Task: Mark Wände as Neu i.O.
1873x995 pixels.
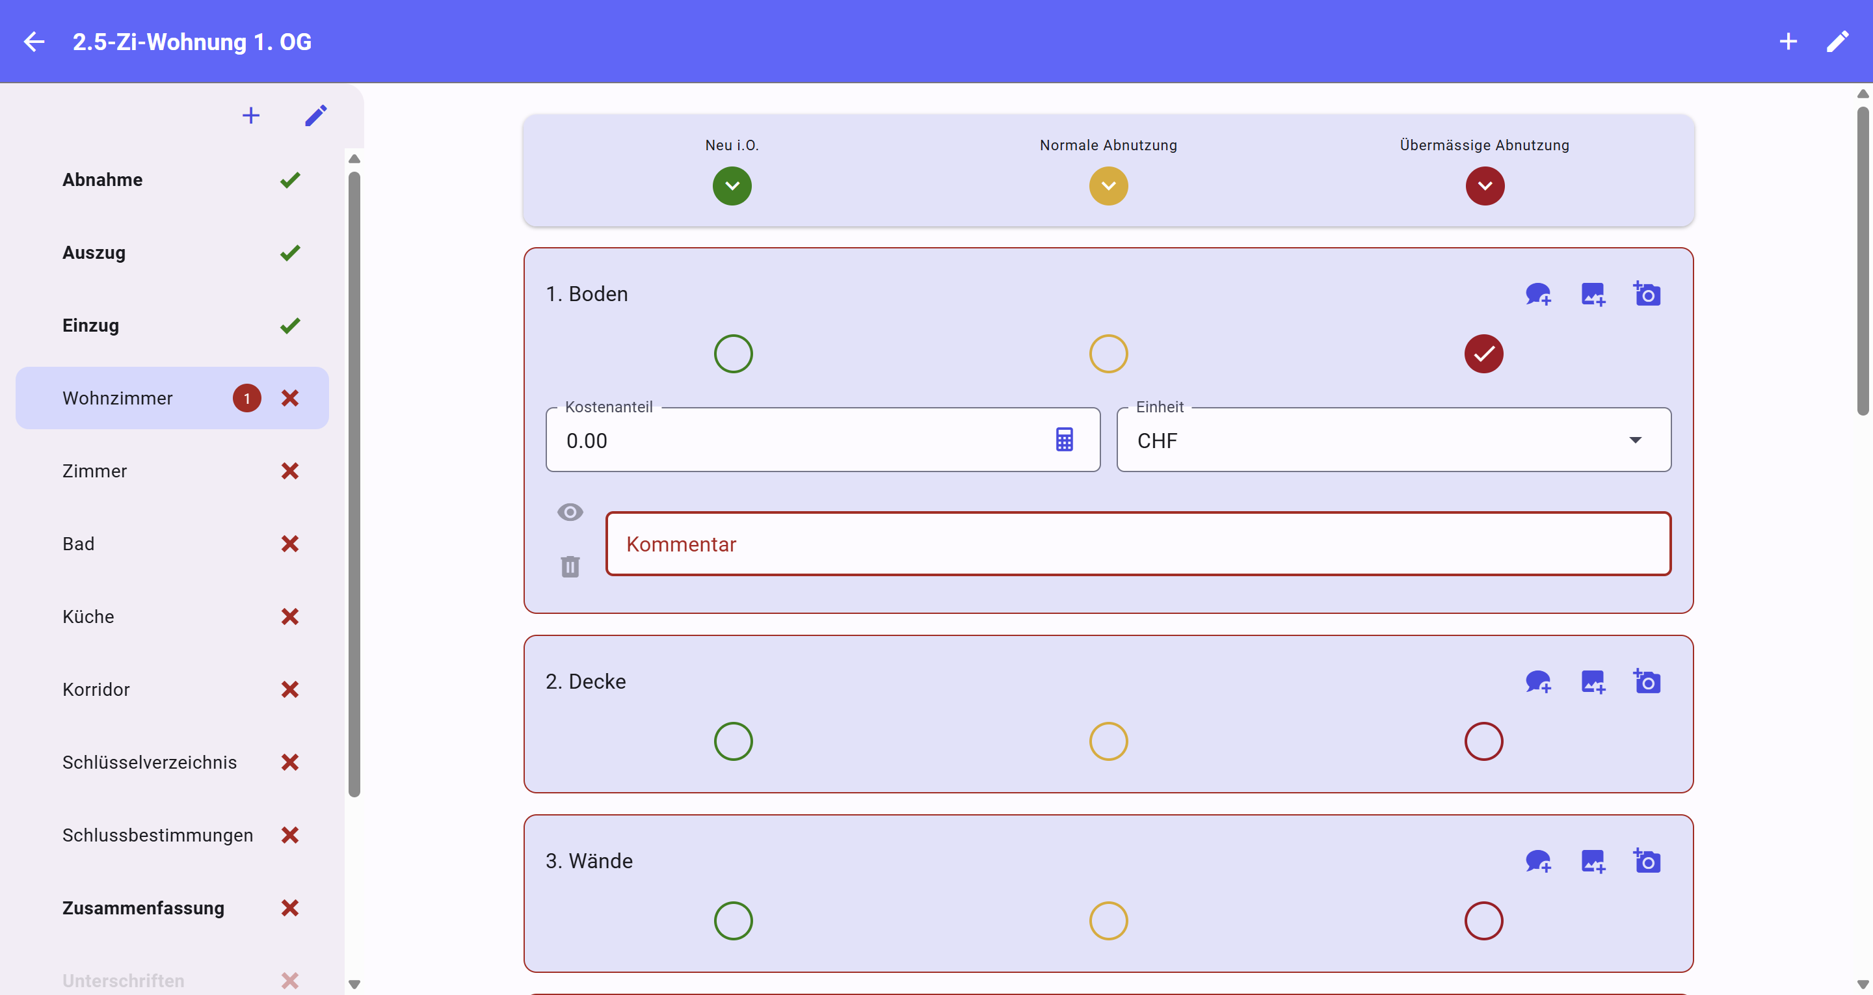Action: 733,921
